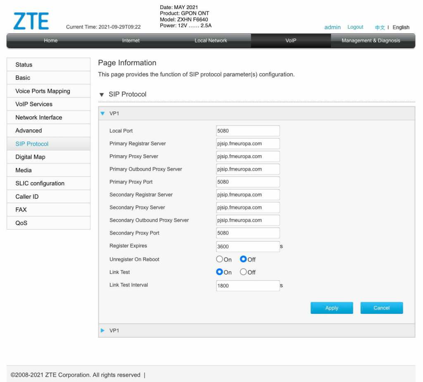Viewport: 423px width, 382px height.
Task: Go to Management & Diagnosis tab
Action: pos(371,41)
